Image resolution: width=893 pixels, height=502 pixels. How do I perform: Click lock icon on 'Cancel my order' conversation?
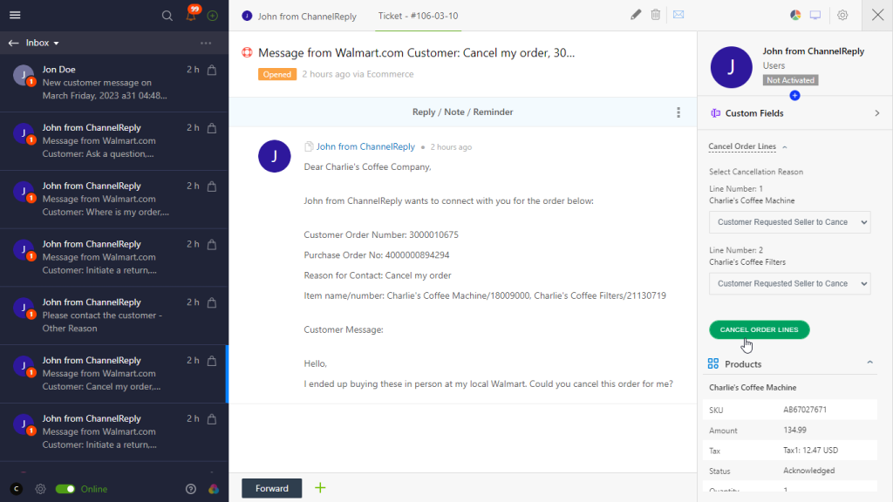tap(212, 361)
